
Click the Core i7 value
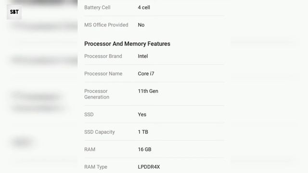(x=146, y=74)
